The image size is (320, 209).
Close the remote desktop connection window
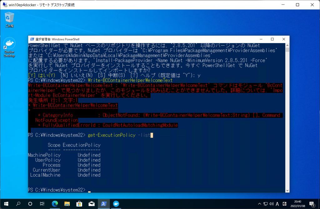[x=312, y=5]
